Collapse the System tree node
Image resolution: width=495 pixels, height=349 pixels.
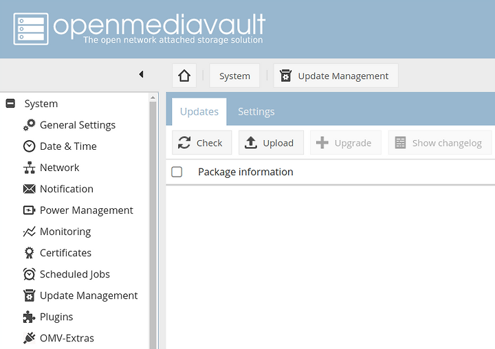pos(10,103)
